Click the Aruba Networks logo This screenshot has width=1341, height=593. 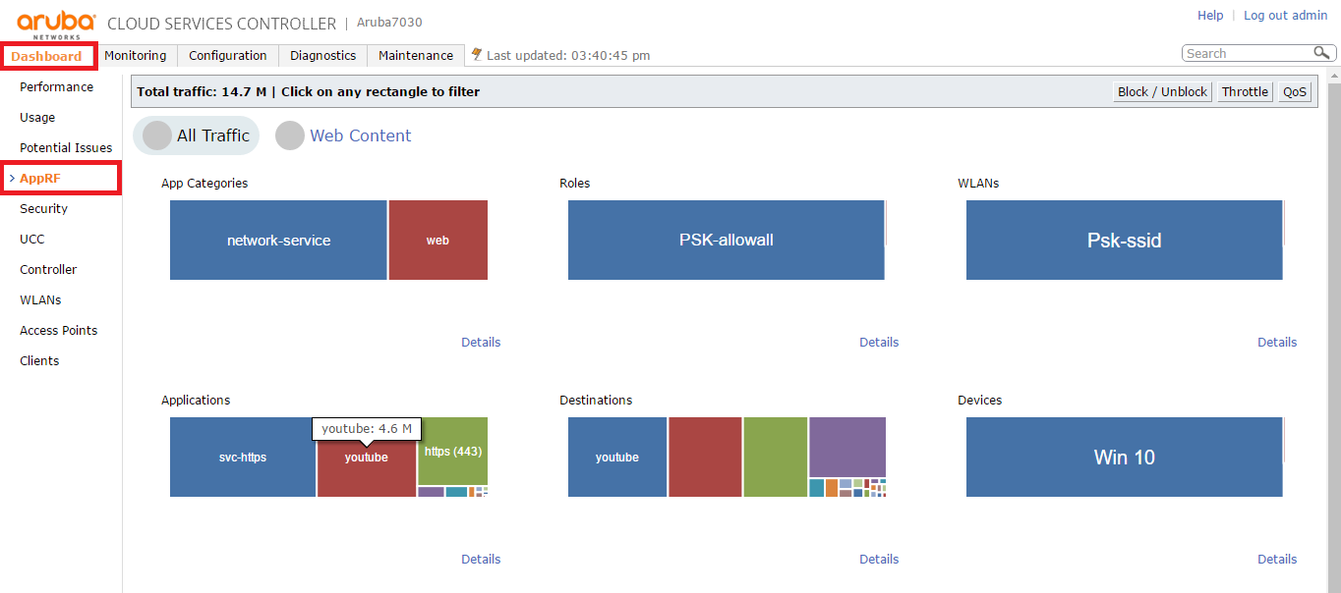click(56, 24)
